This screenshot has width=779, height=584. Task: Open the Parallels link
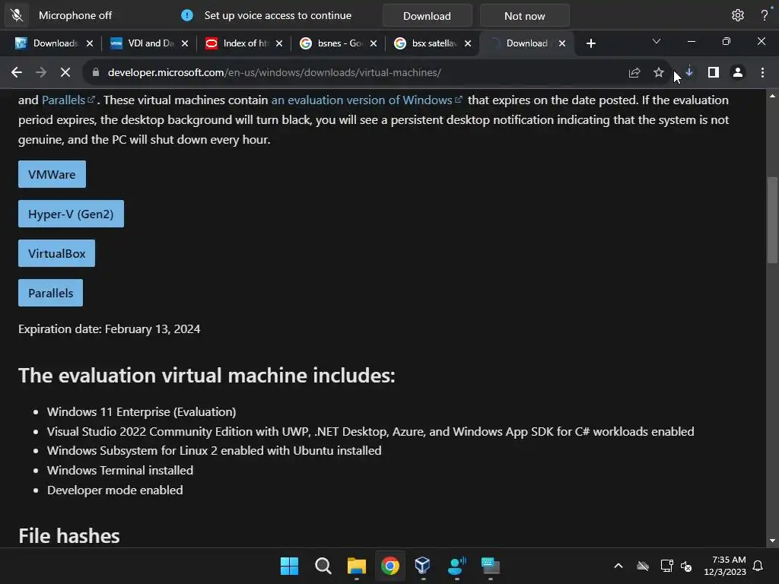tap(68, 100)
